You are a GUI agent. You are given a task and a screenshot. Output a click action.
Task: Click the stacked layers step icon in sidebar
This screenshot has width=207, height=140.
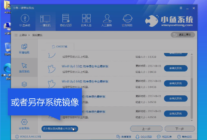pyautogui.click(x=24, y=84)
